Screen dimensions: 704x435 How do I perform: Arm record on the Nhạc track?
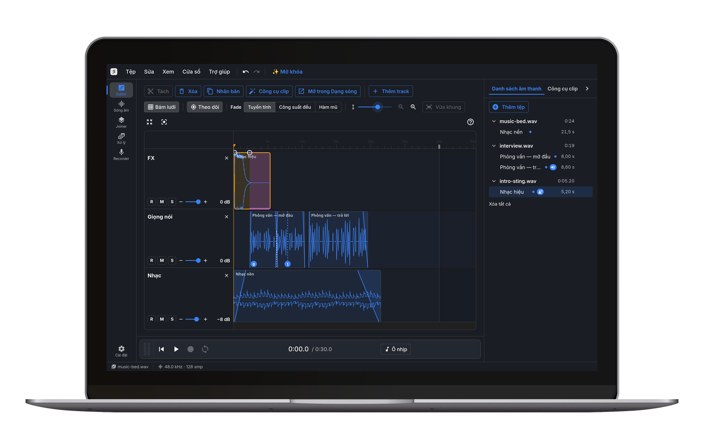coord(152,319)
